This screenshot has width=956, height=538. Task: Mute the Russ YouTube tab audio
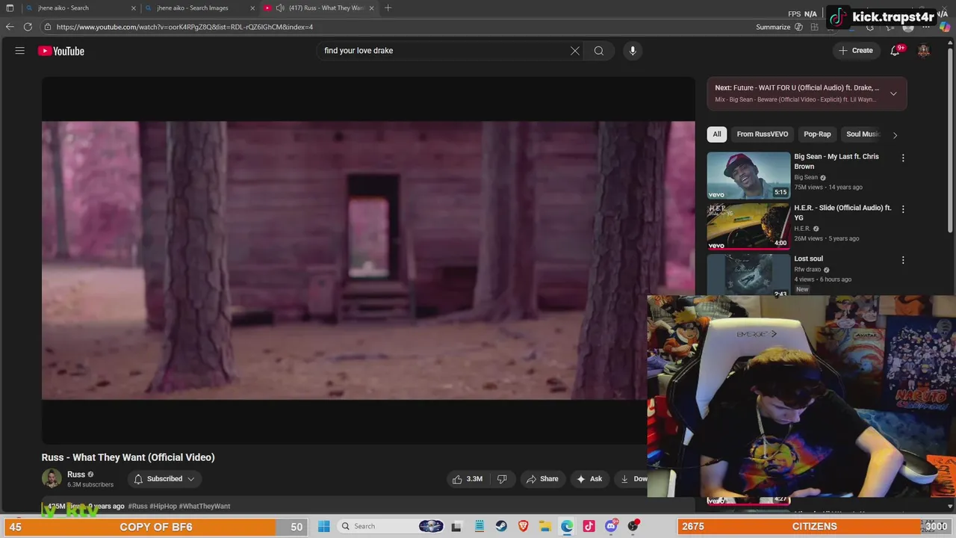tap(279, 7)
